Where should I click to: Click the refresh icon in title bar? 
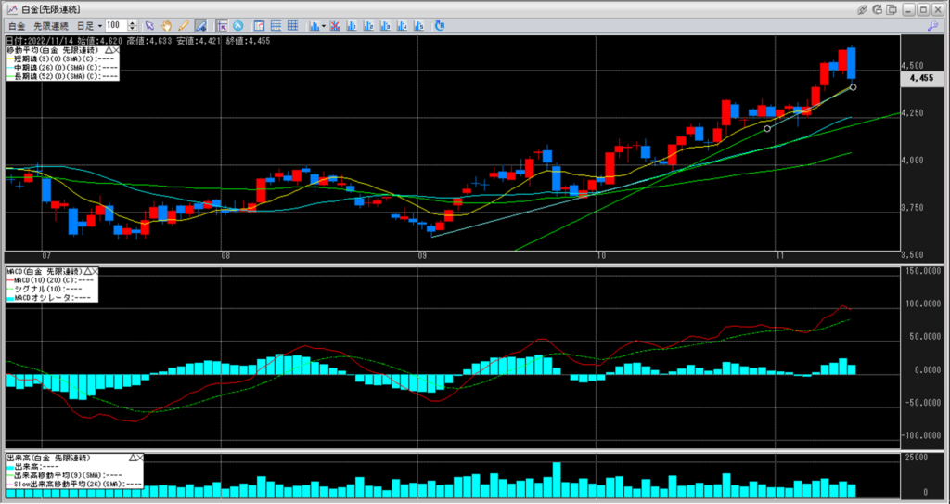tap(879, 8)
